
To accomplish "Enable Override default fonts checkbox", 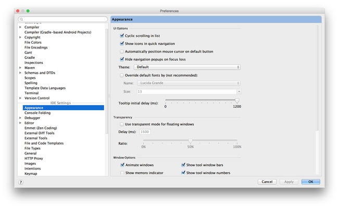I will click(122, 75).
